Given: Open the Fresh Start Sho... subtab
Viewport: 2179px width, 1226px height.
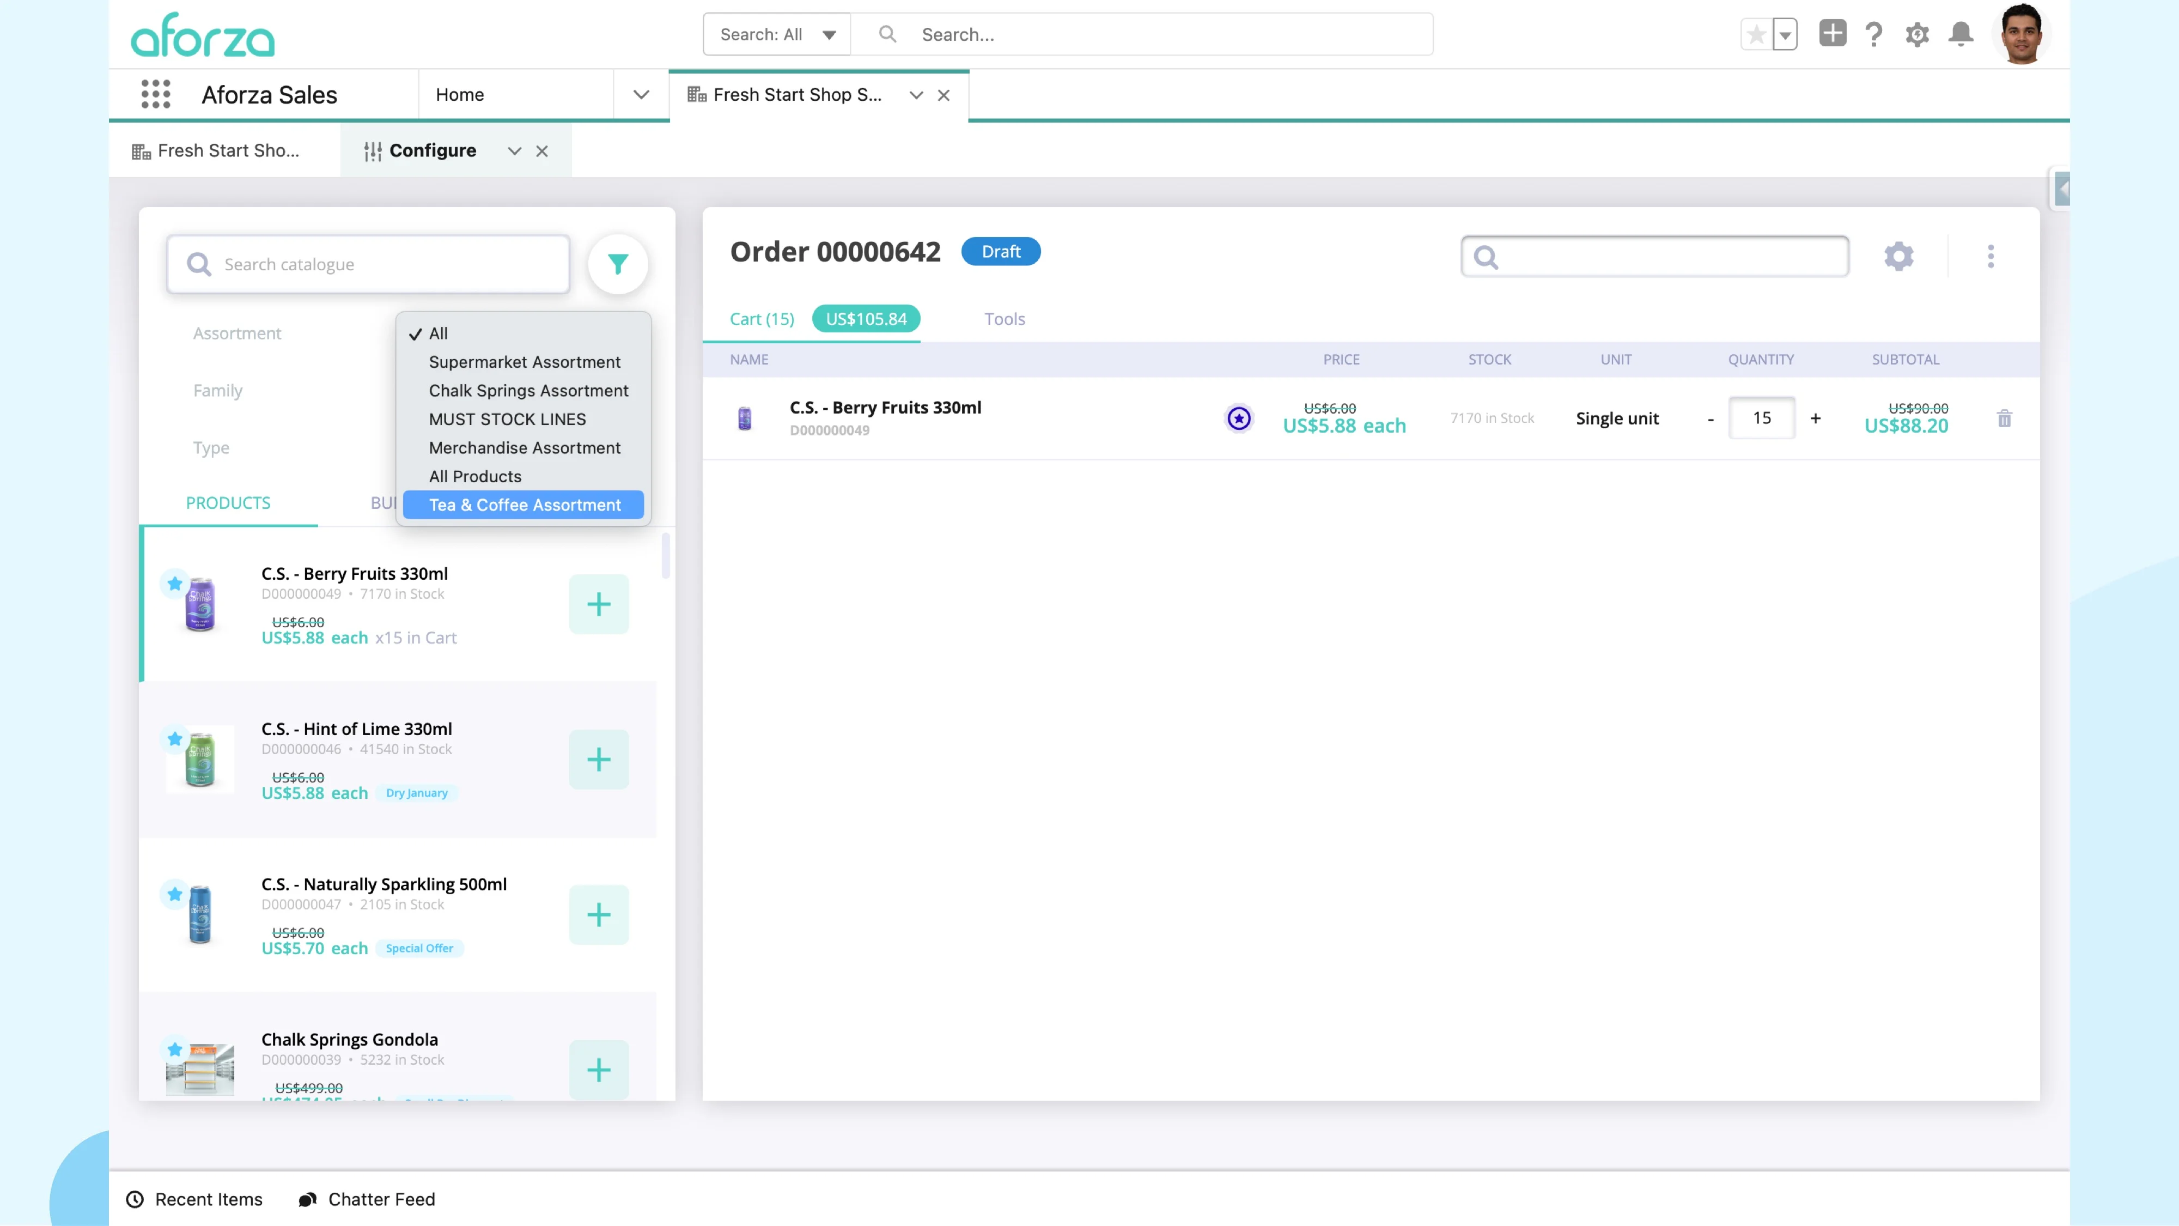Looking at the screenshot, I should pyautogui.click(x=217, y=150).
